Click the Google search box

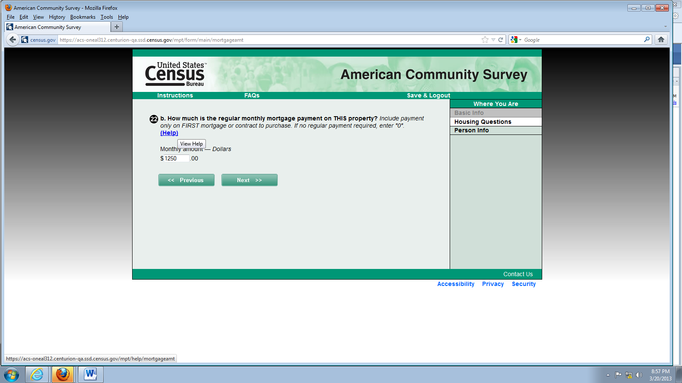click(x=583, y=40)
